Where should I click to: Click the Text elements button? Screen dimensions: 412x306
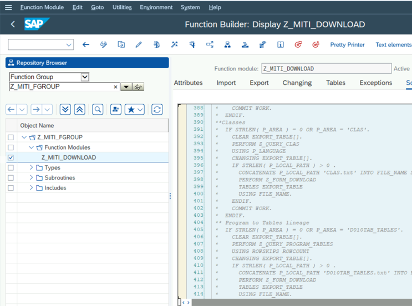tap(393, 45)
